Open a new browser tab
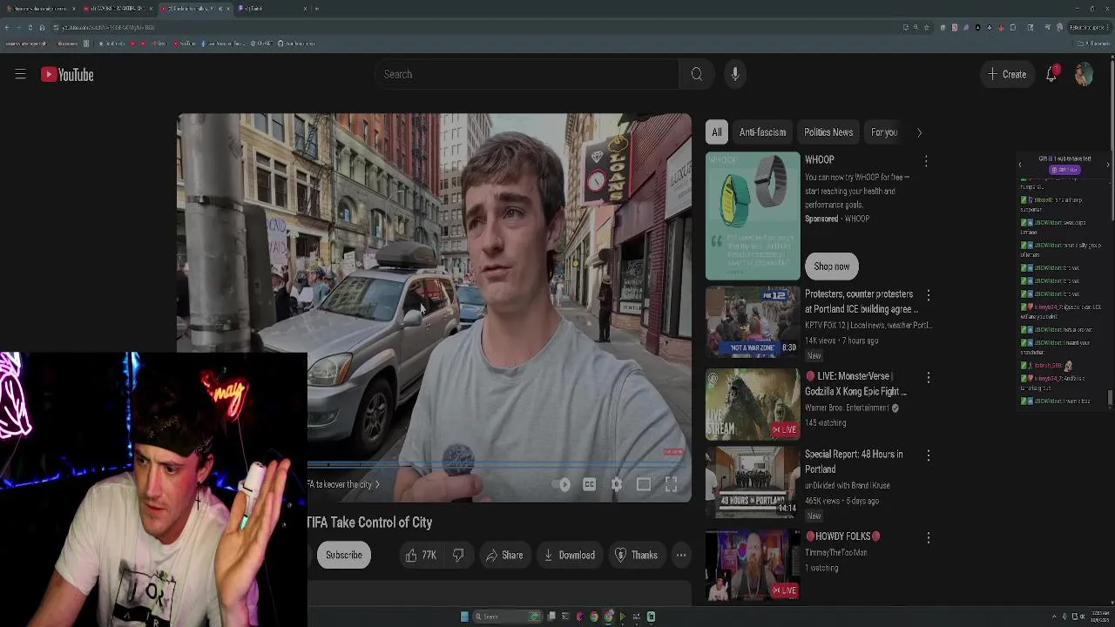The width and height of the screenshot is (1115, 627). point(316,9)
